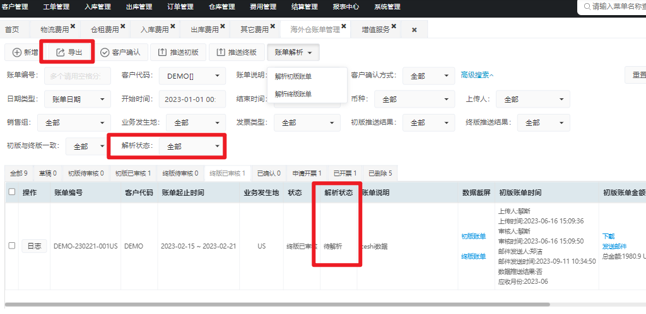The height and width of the screenshot is (314, 646).
Task: Click the 客户确认 check icon button
Action: coord(120,52)
